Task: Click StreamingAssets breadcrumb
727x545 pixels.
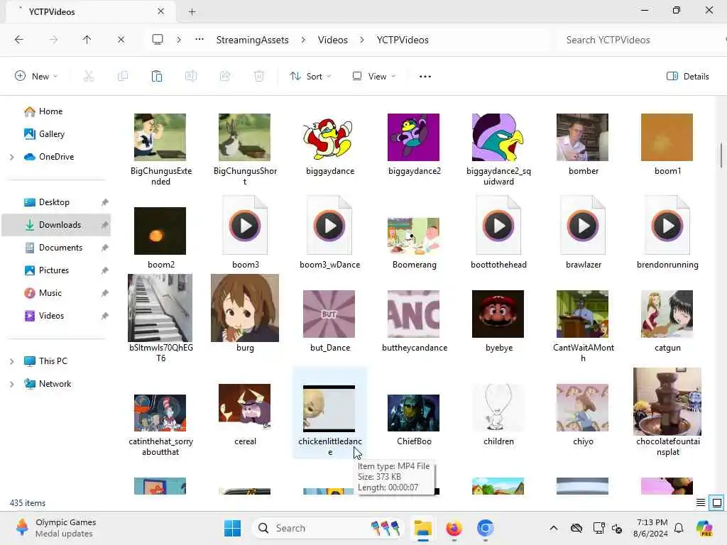Action: click(252, 40)
